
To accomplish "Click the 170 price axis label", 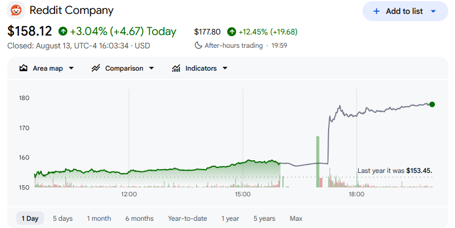I will pos(24,128).
